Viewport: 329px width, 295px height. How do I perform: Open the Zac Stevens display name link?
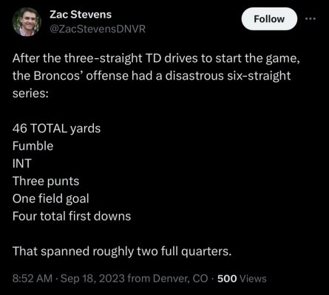[81, 15]
